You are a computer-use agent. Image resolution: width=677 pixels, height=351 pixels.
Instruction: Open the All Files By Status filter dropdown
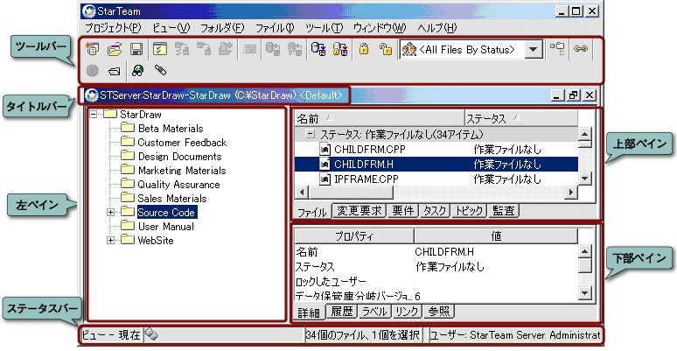click(x=534, y=50)
